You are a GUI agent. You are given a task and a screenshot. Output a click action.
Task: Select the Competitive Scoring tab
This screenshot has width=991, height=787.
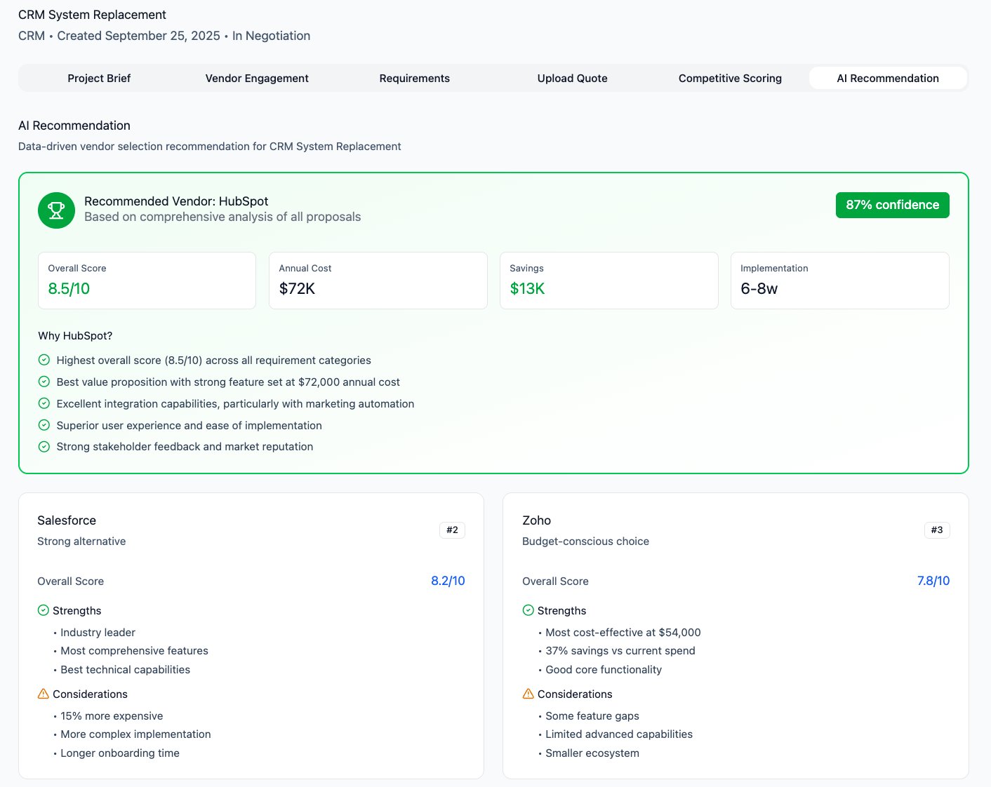pos(730,78)
